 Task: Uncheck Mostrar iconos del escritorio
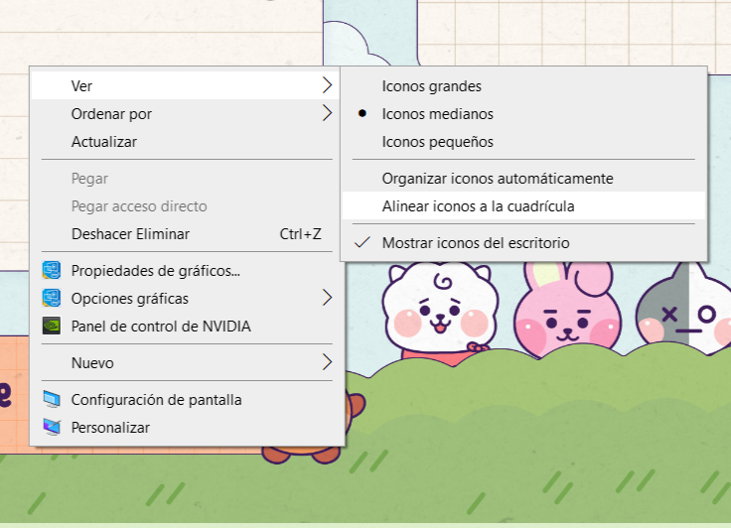(523, 243)
